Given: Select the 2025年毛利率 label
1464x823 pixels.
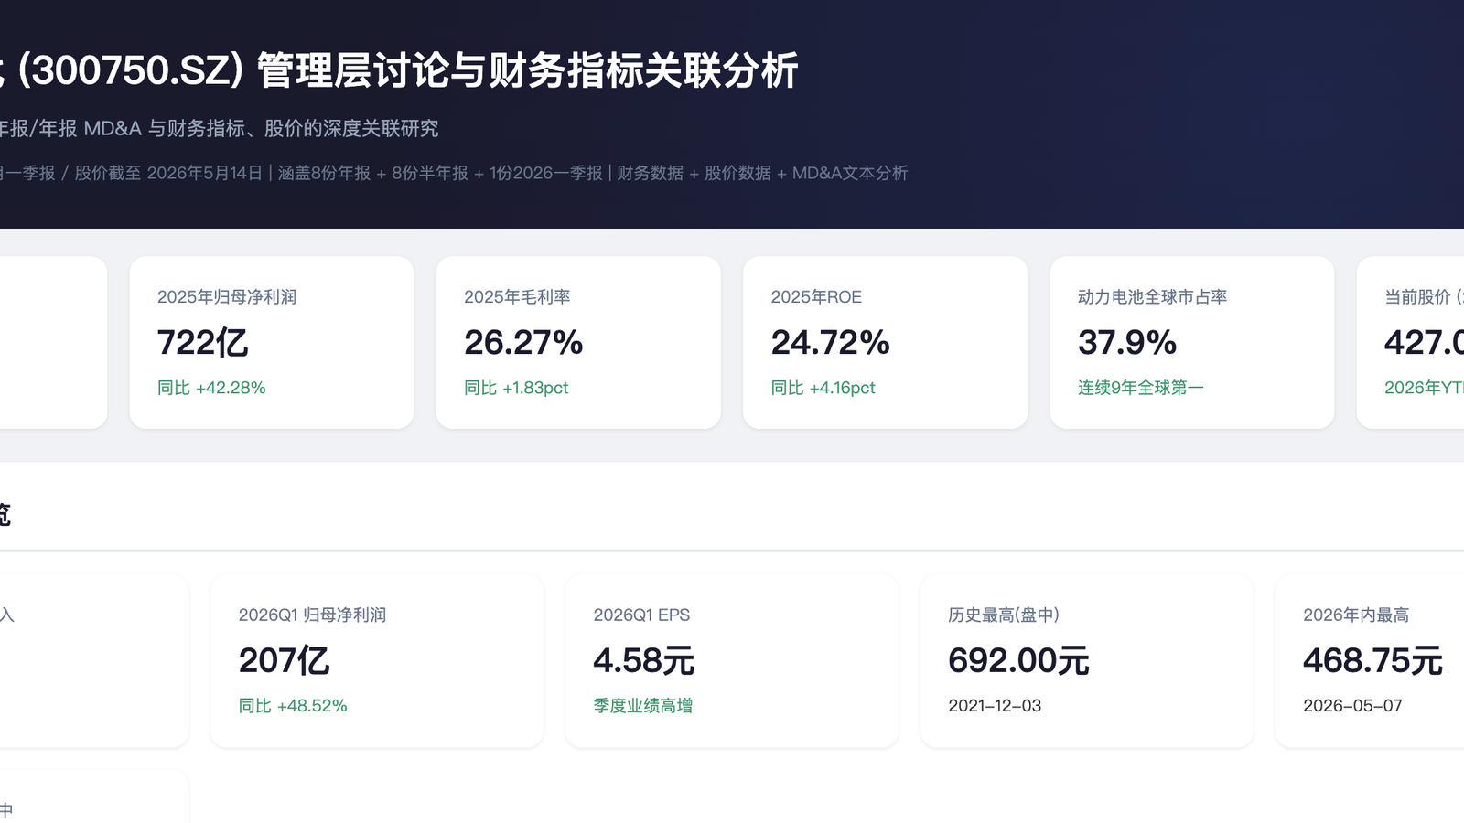Looking at the screenshot, I should tap(517, 296).
